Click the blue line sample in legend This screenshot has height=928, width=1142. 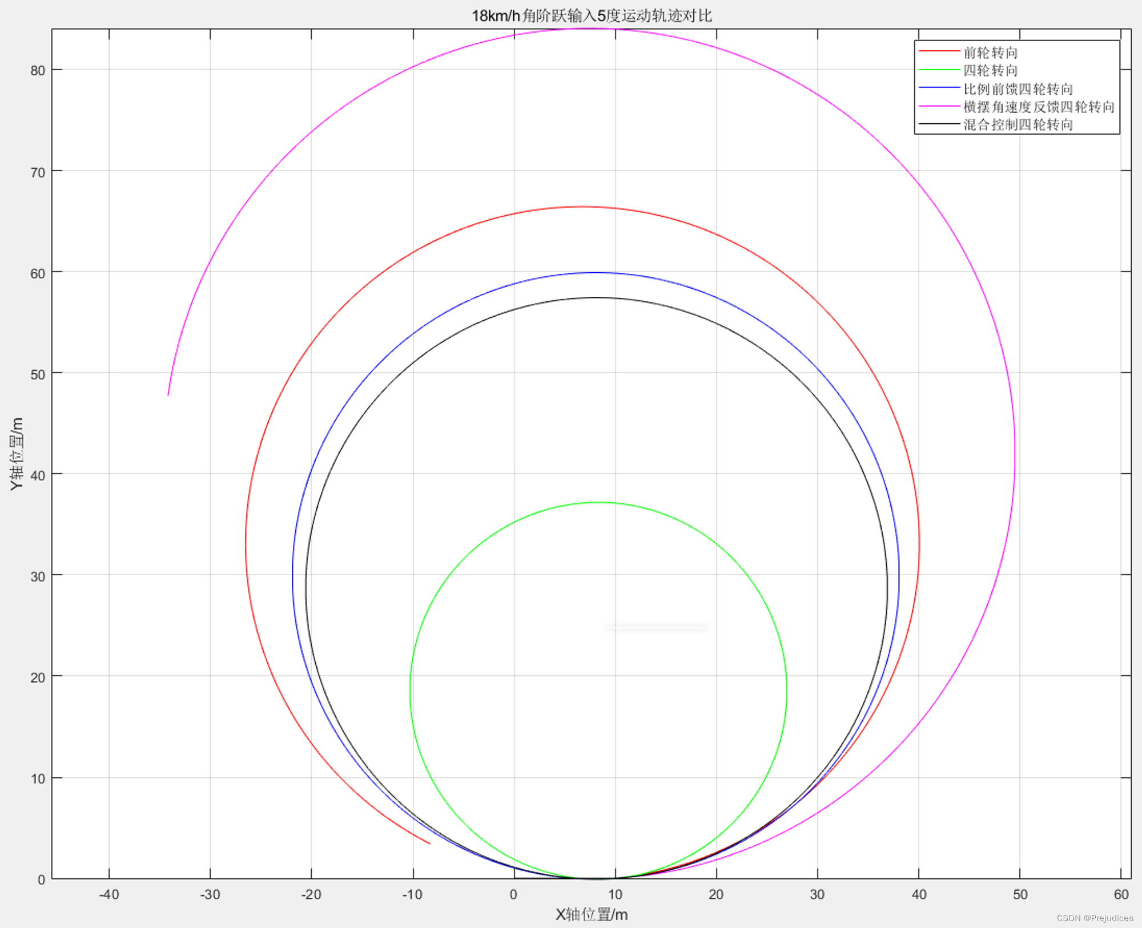939,87
